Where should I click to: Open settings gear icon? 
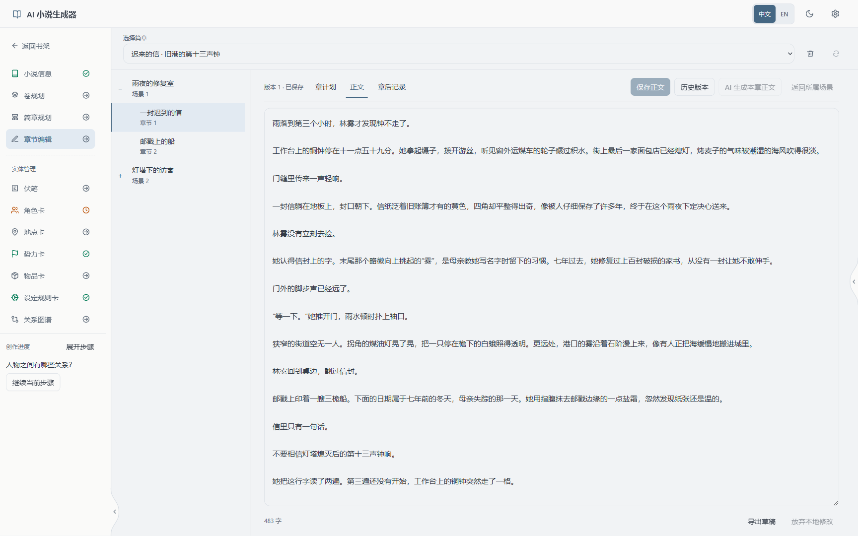pos(835,14)
